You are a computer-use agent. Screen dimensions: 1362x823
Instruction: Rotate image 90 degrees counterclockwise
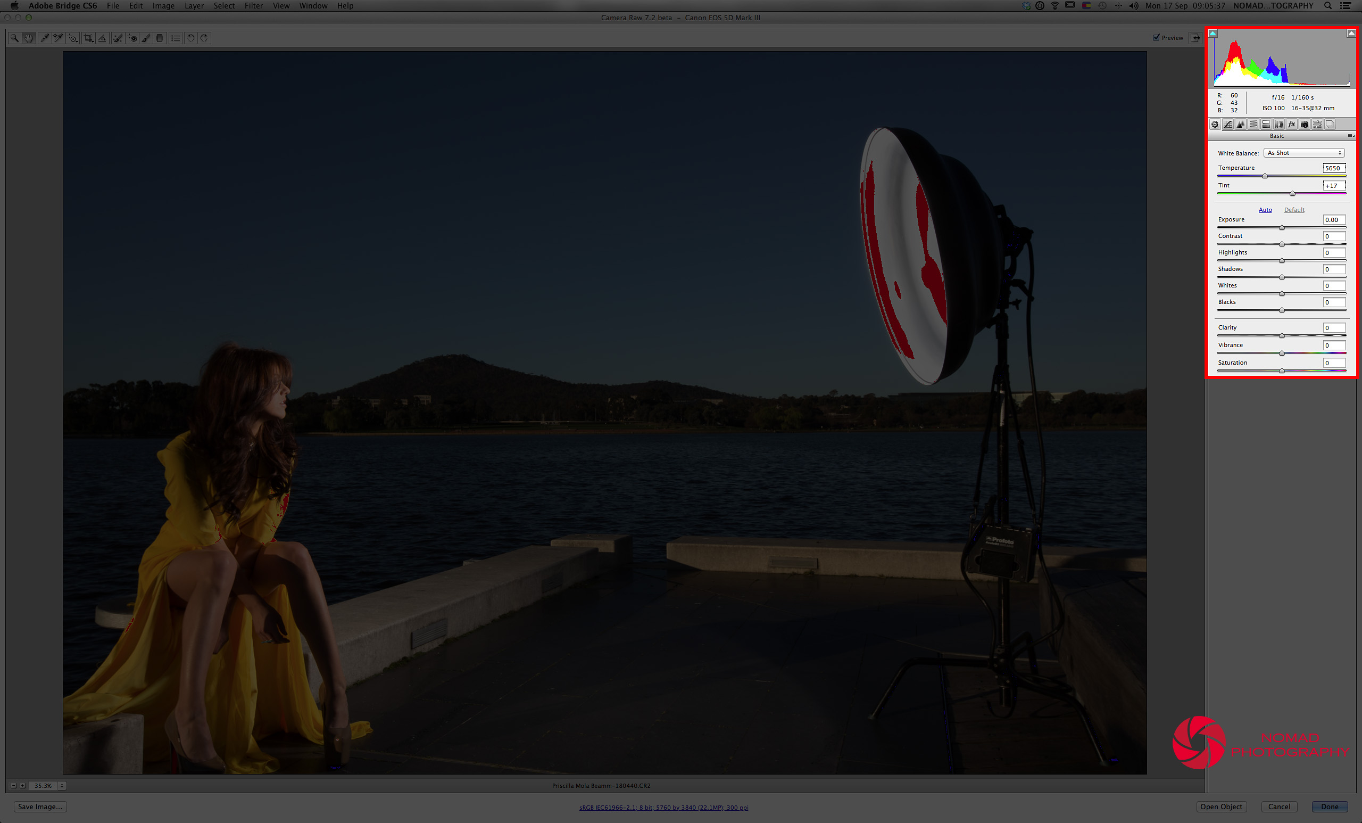click(190, 38)
